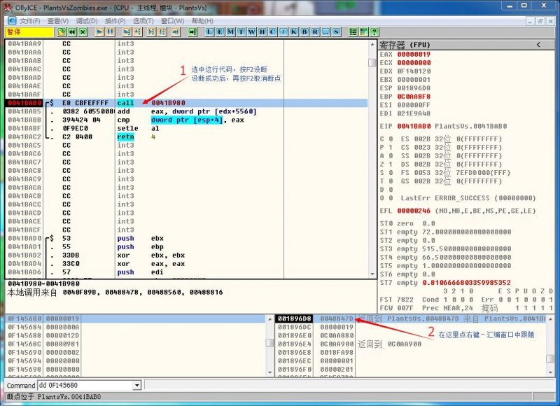Click disassembly pane scroll down arrow
Viewport: 560px width, 406px height.
tap(372, 274)
